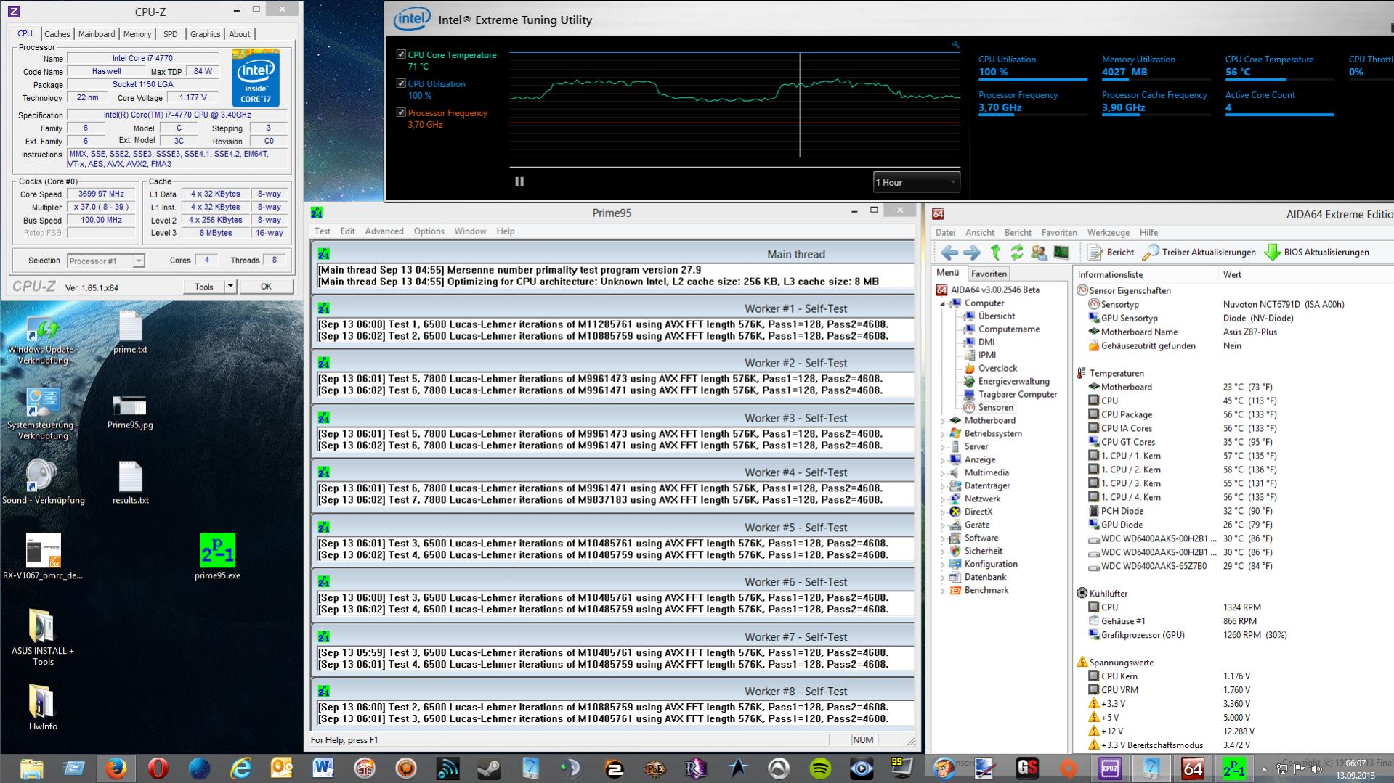Expand the Motherboard tree node
The height and width of the screenshot is (783, 1394).
(x=943, y=421)
